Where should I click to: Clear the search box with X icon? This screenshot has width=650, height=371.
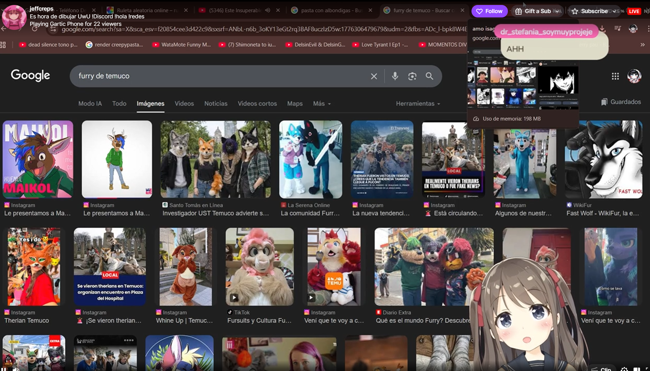click(374, 76)
